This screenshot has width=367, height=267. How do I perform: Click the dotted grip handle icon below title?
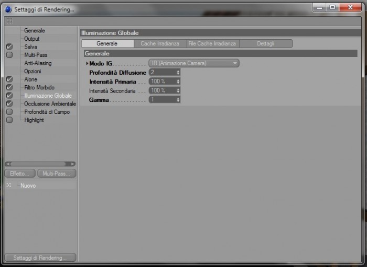9,21
